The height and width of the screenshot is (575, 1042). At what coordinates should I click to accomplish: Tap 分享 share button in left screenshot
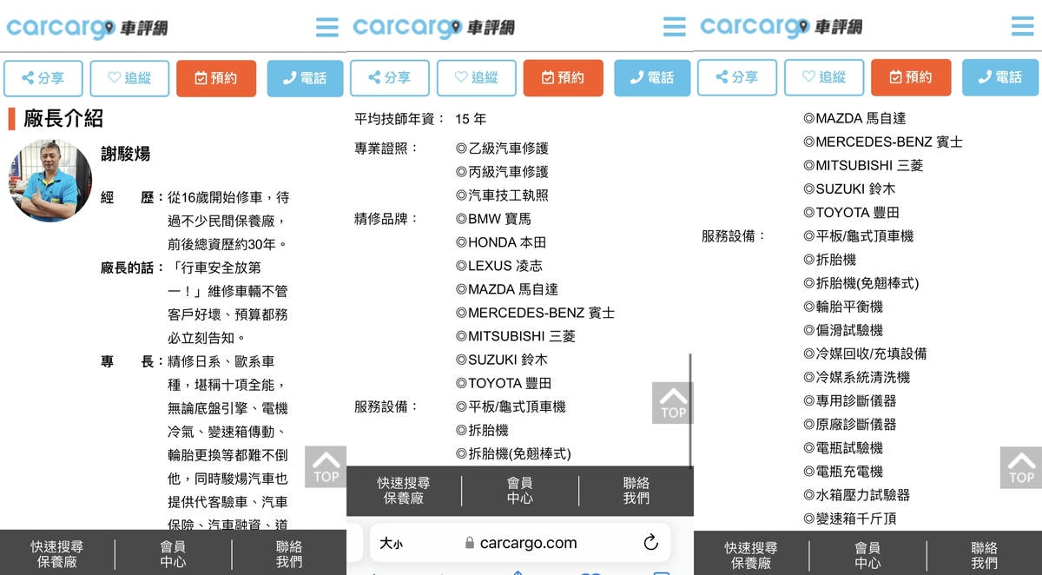coord(43,77)
